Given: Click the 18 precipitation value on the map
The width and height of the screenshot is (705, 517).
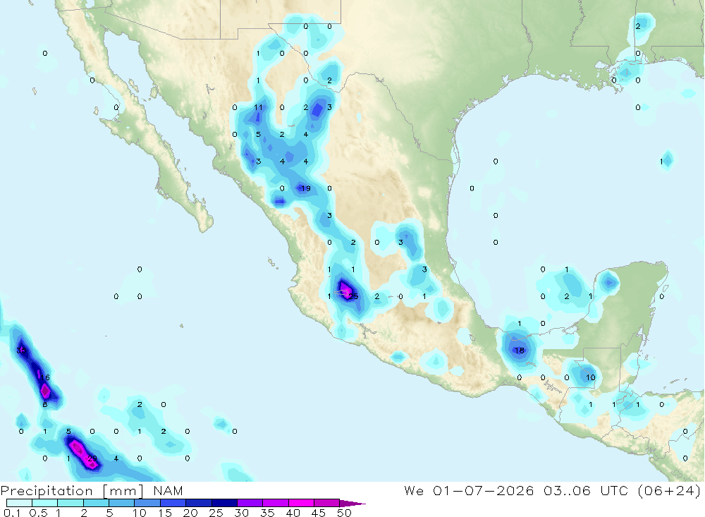Looking at the screenshot, I should 520,350.
